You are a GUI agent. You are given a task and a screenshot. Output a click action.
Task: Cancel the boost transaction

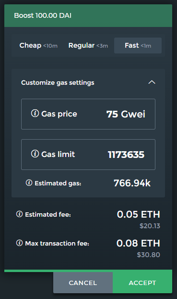coord(83,283)
